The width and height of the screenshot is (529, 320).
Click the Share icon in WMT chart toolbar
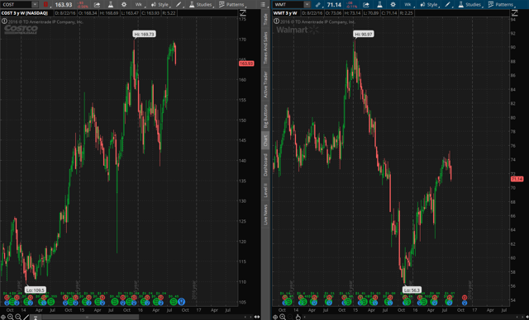tap(365, 4)
